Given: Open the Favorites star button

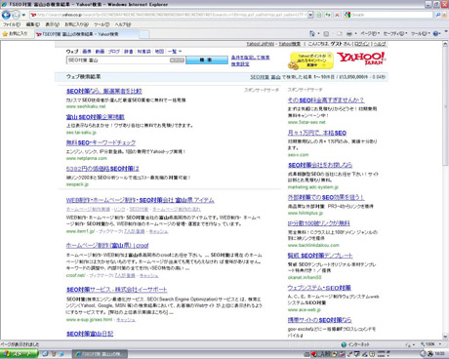Looking at the screenshot, I should point(15,33).
